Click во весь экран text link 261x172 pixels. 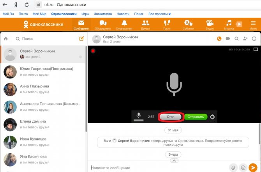point(240,49)
